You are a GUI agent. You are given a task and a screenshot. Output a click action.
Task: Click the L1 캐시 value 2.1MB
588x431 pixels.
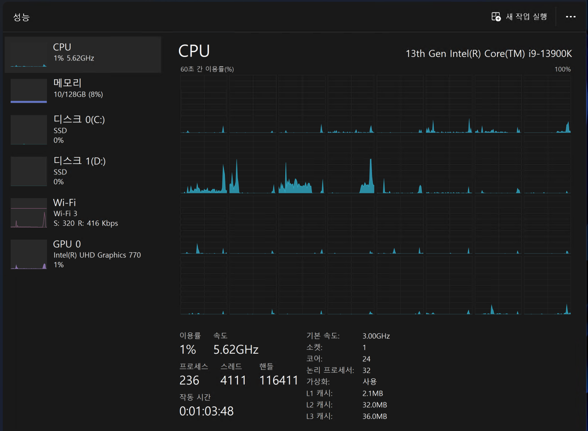coord(372,393)
